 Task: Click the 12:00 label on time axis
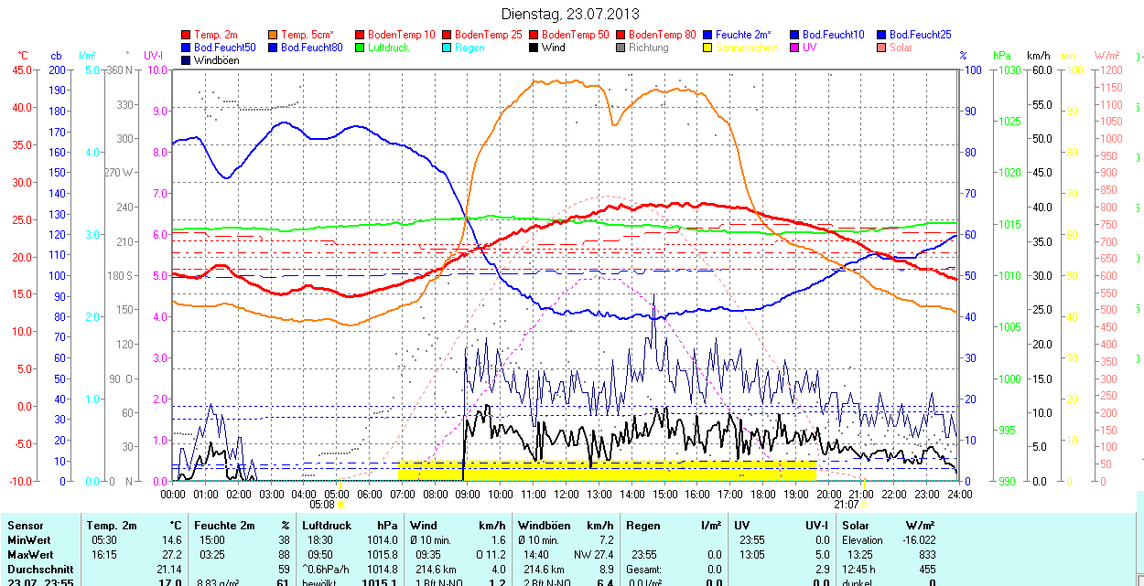(x=566, y=494)
